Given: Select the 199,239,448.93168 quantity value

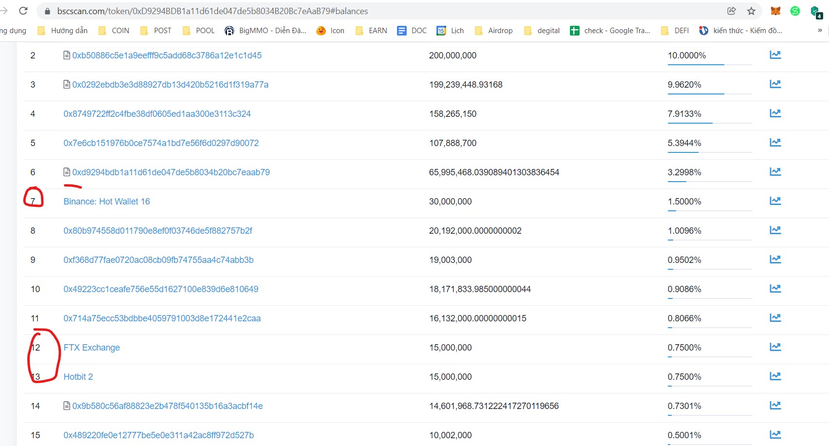Looking at the screenshot, I should click(x=466, y=85).
